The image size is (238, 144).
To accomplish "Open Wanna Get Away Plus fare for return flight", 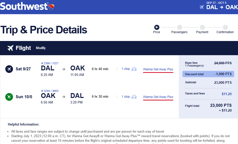I will click(158, 97).
